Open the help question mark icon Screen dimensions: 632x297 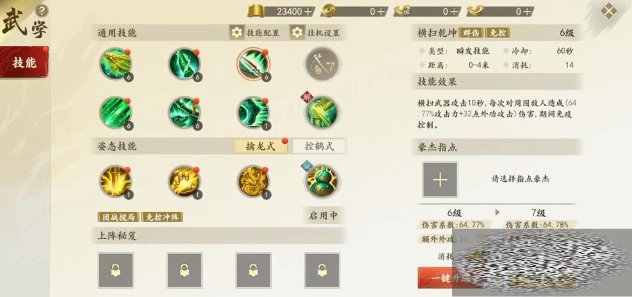(42, 11)
